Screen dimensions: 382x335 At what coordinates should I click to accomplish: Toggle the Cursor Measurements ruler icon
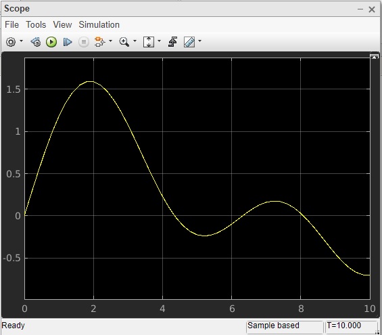click(189, 42)
